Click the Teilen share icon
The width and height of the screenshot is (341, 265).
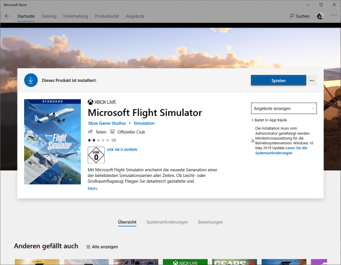(90, 132)
